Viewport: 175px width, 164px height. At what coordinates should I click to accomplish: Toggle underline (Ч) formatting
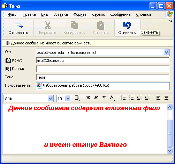(x=104, y=98)
